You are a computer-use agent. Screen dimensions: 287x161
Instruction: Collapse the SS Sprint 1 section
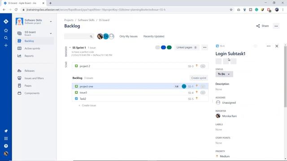point(70,47)
